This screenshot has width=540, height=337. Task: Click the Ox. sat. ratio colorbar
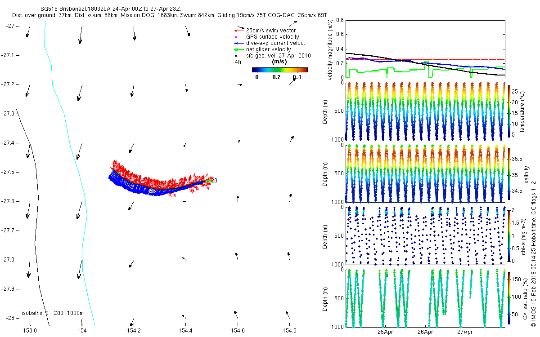click(x=508, y=298)
